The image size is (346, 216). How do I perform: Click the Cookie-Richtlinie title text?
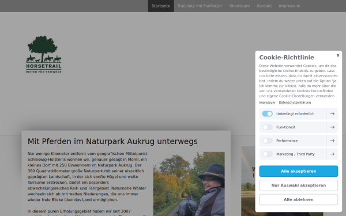pos(287,57)
